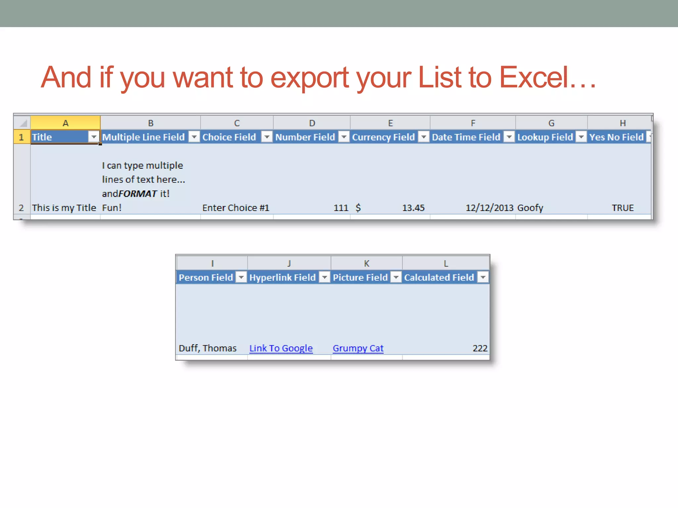This screenshot has height=508, width=678.
Task: Open the Calculated Field filter dropdown
Action: coord(483,277)
